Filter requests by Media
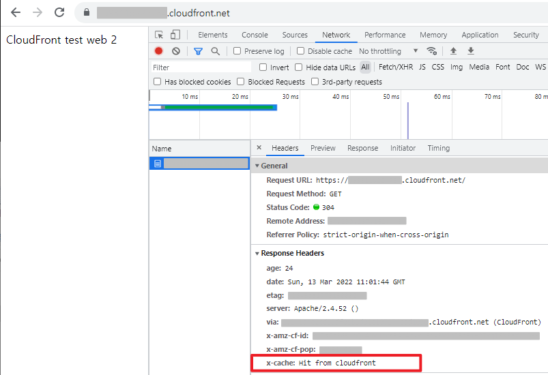548x375 pixels. (x=479, y=67)
